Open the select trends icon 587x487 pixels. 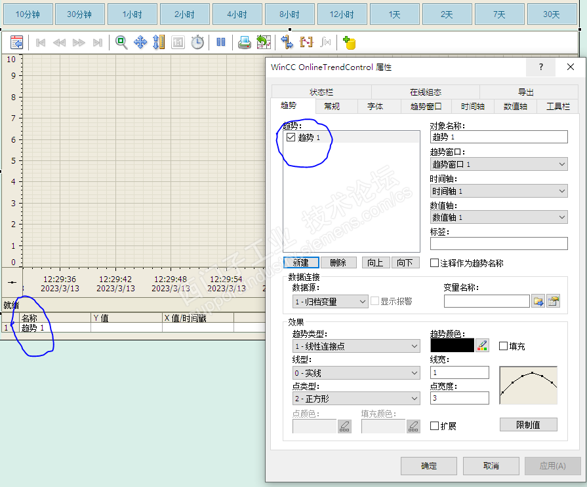[x=287, y=43]
